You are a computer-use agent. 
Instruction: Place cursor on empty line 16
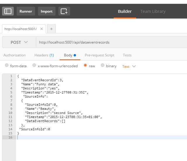click(101, 137)
